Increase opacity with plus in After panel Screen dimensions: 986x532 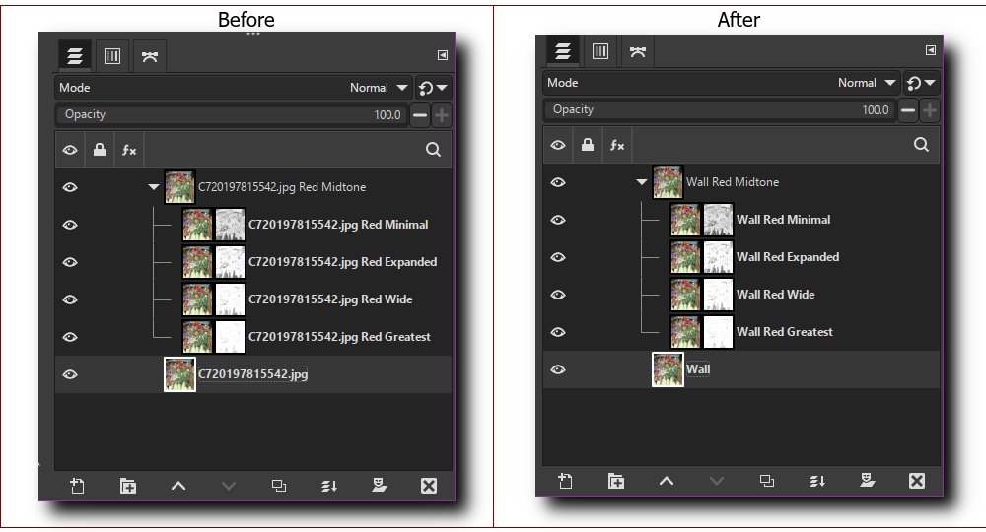(930, 110)
